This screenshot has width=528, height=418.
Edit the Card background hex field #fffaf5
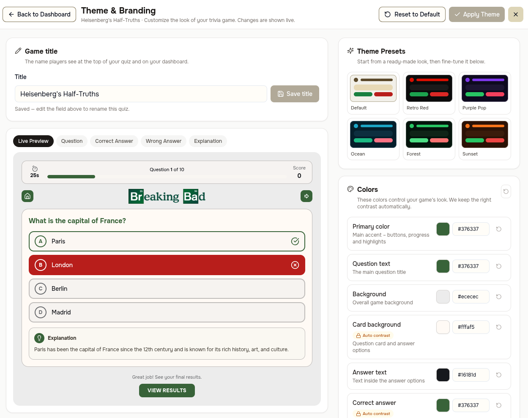pos(471,327)
